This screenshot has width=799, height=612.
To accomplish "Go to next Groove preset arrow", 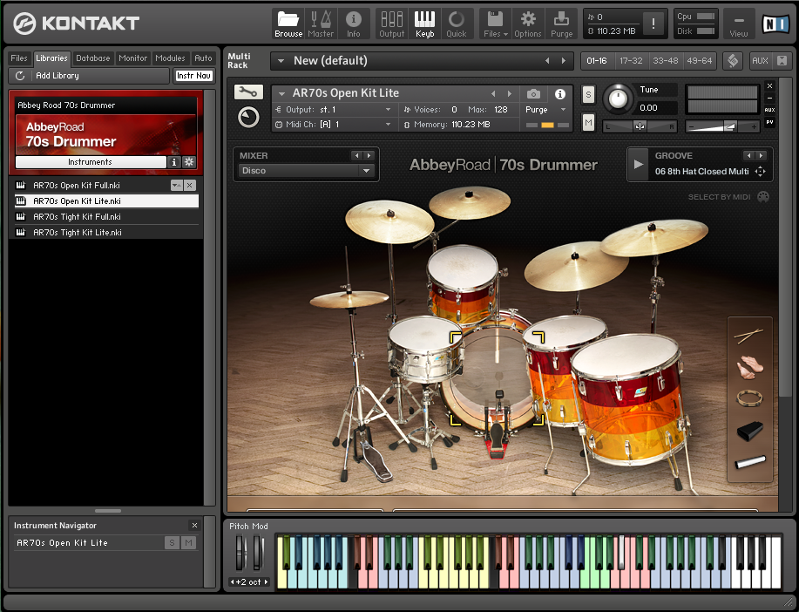I will pos(761,155).
